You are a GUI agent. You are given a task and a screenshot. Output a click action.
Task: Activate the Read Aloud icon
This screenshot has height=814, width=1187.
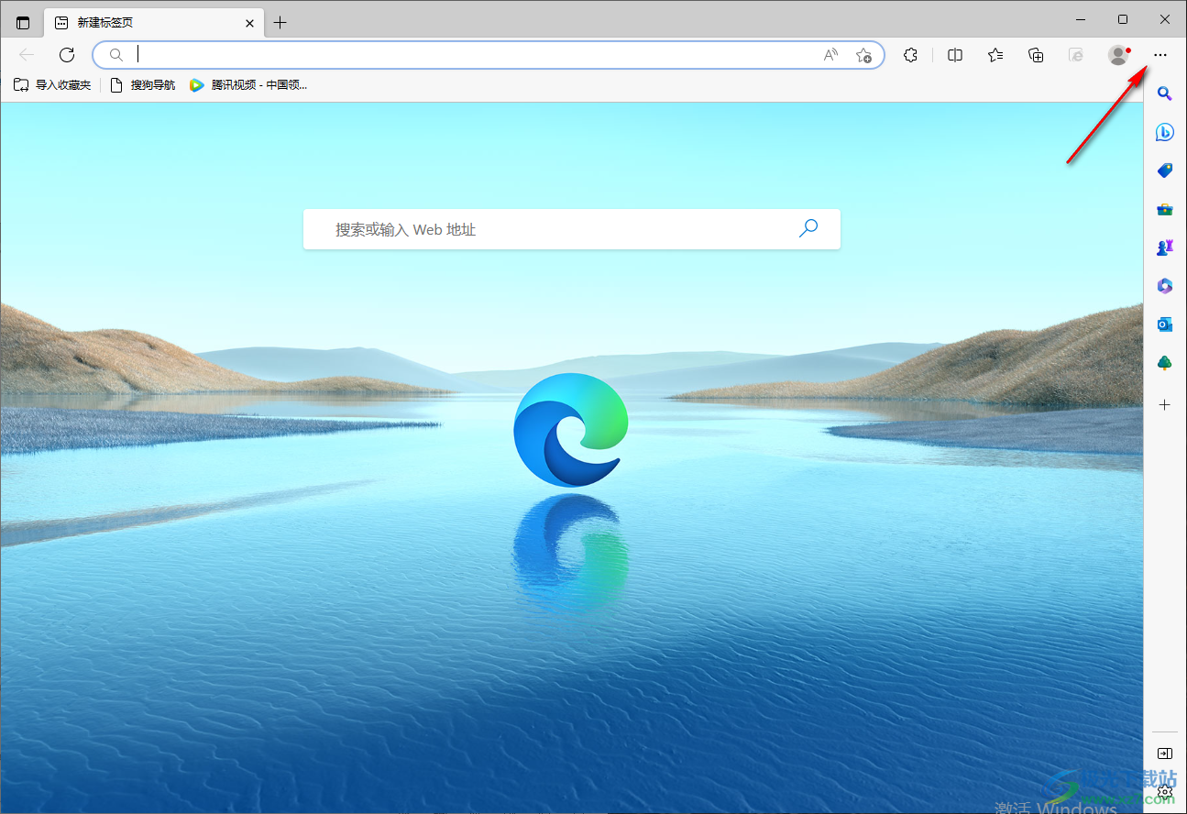(830, 55)
